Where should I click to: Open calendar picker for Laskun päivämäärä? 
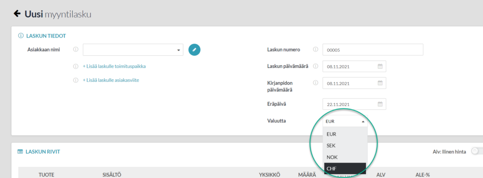380,66
